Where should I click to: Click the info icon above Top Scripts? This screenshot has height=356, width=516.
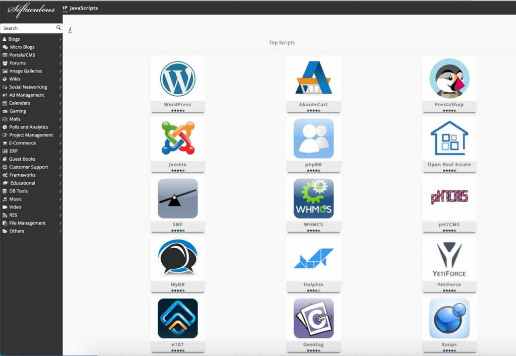click(70, 30)
